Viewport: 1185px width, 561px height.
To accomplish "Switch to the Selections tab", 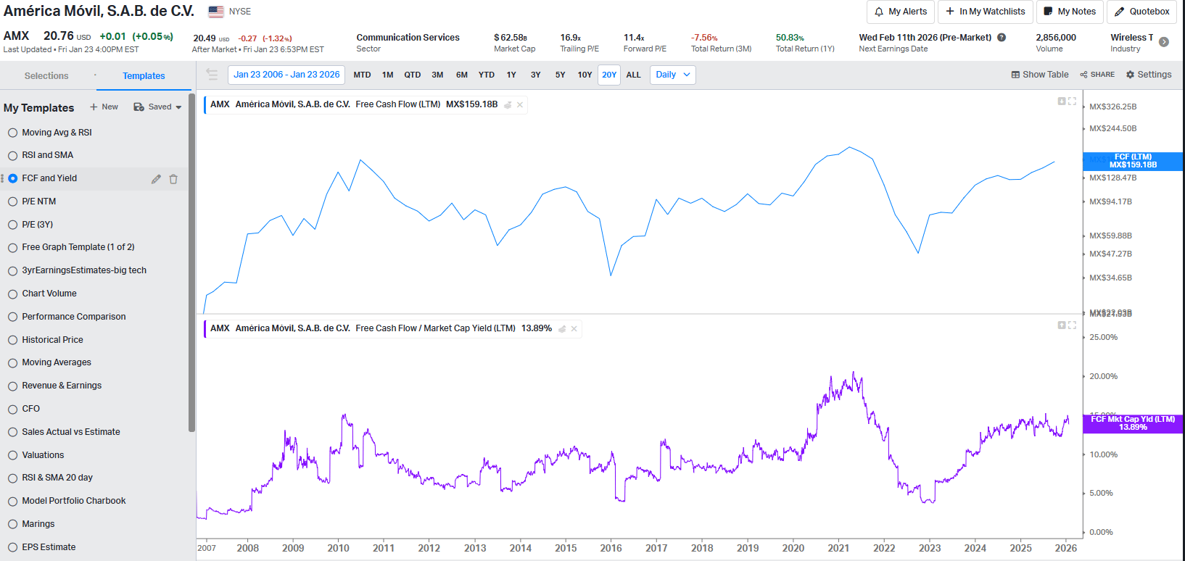I will tap(46, 76).
